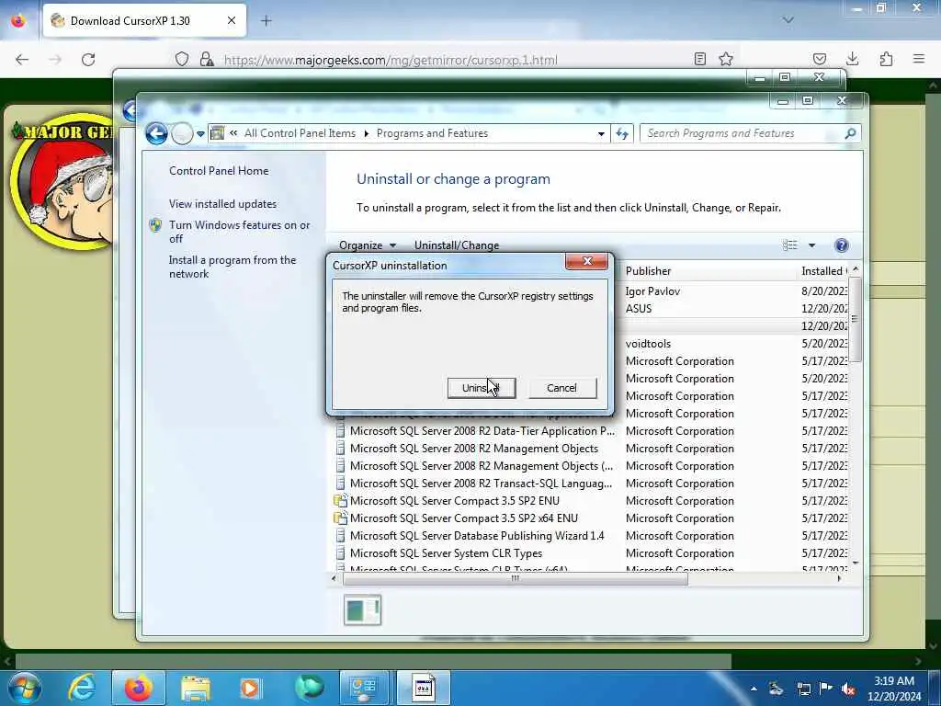Screen dimensions: 941x706
Task: Open View installed updates link
Action: (222, 203)
